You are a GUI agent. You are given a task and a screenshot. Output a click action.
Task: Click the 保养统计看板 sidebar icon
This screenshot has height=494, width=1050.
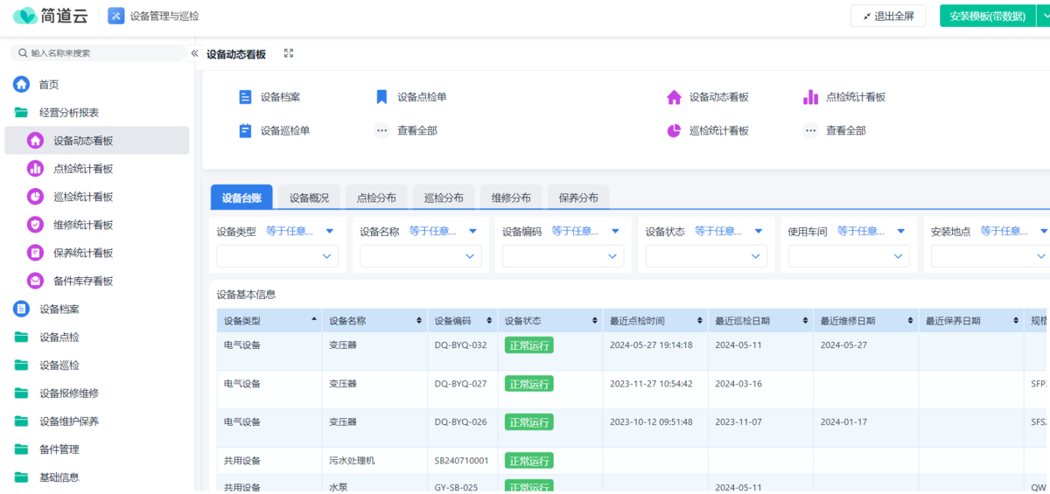pyautogui.click(x=35, y=253)
